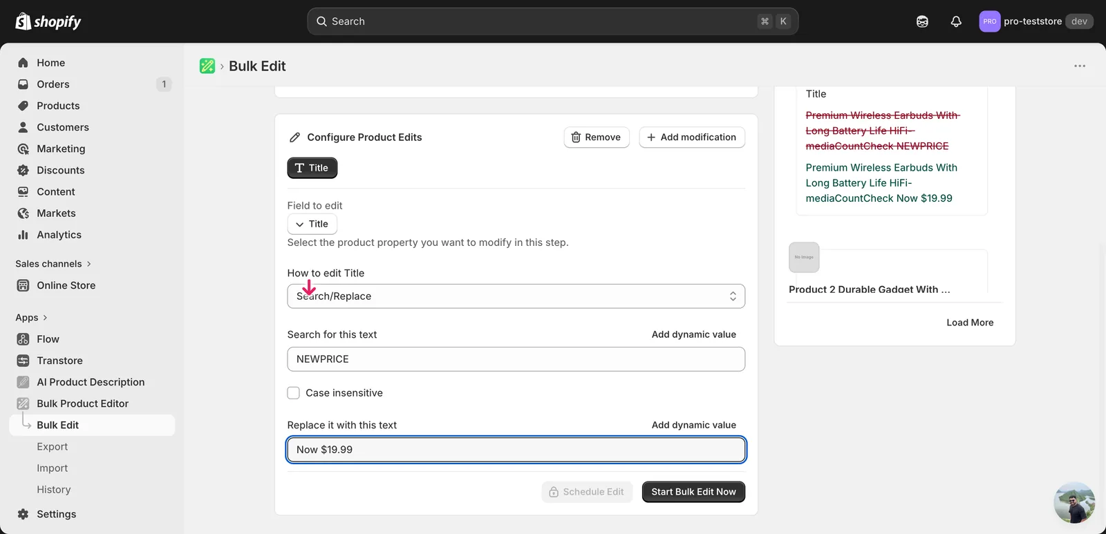
Task: Select Bulk Edit in sidebar
Action: coord(91,425)
